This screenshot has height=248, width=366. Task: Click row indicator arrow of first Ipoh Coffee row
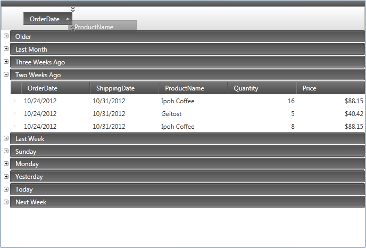click(15, 101)
